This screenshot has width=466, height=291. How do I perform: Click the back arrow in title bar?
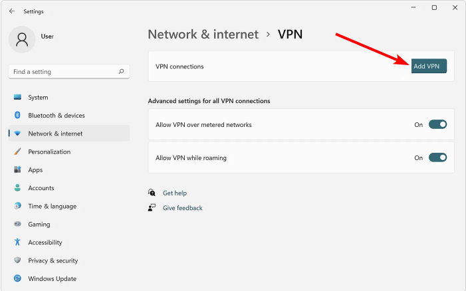(12, 11)
